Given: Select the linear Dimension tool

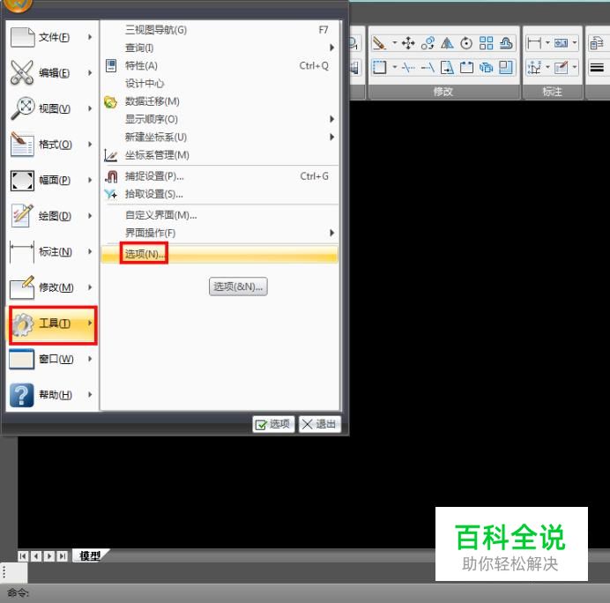Looking at the screenshot, I should coord(534,43).
